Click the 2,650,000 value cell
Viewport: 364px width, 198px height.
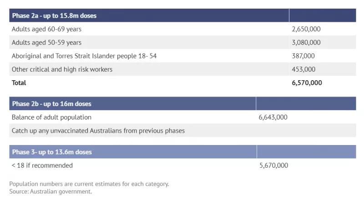coord(306,29)
